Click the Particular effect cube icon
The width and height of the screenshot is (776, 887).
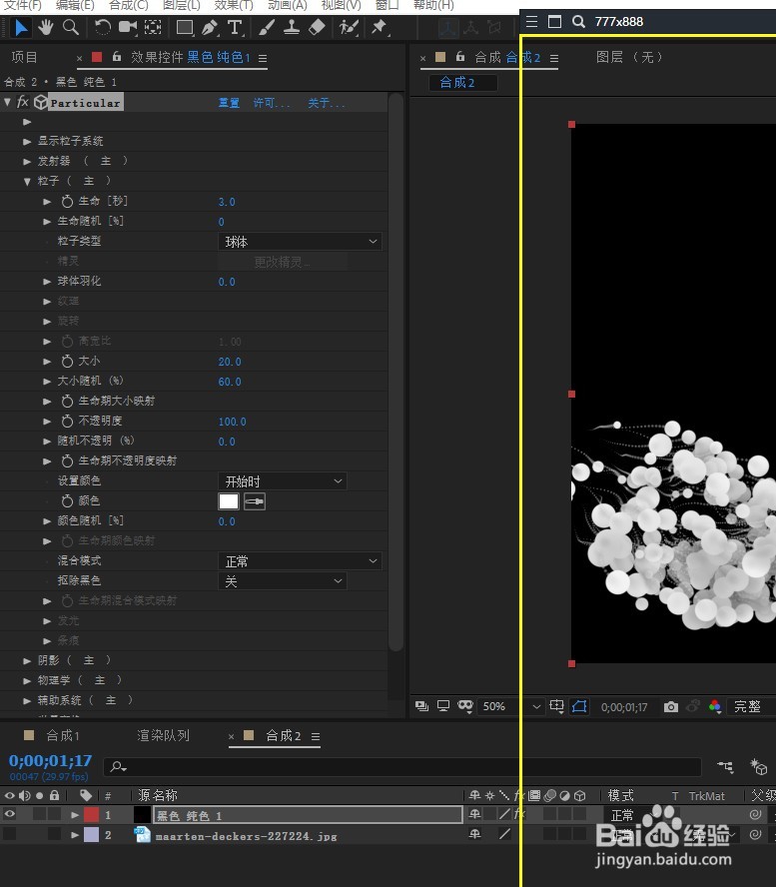[41, 103]
